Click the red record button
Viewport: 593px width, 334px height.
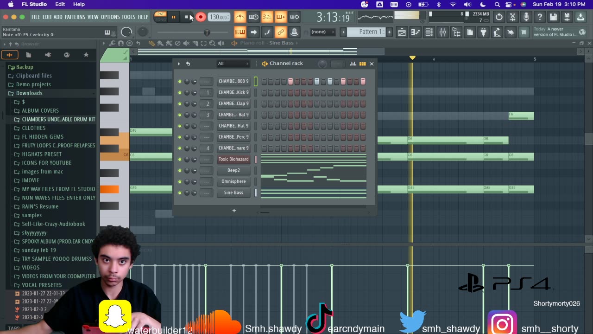click(x=200, y=17)
